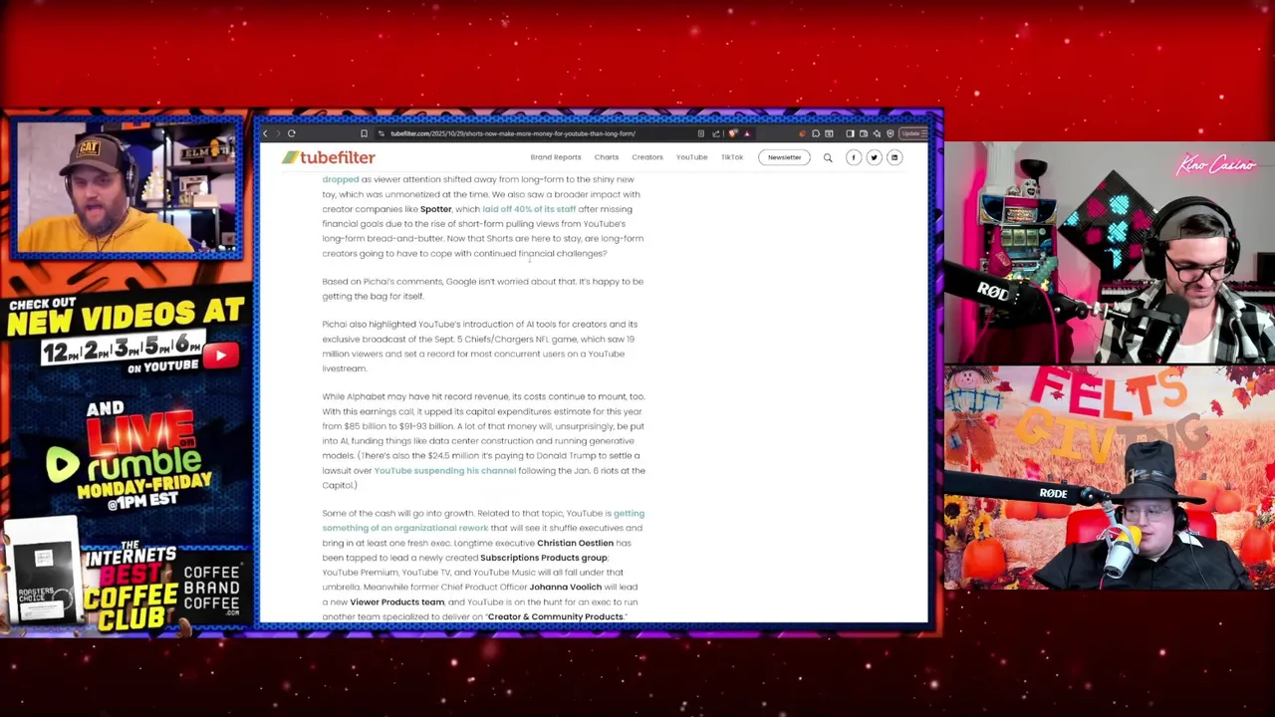The image size is (1275, 717).
Task: Click the Feltsgiving webcam feed
Action: pos(1109,478)
